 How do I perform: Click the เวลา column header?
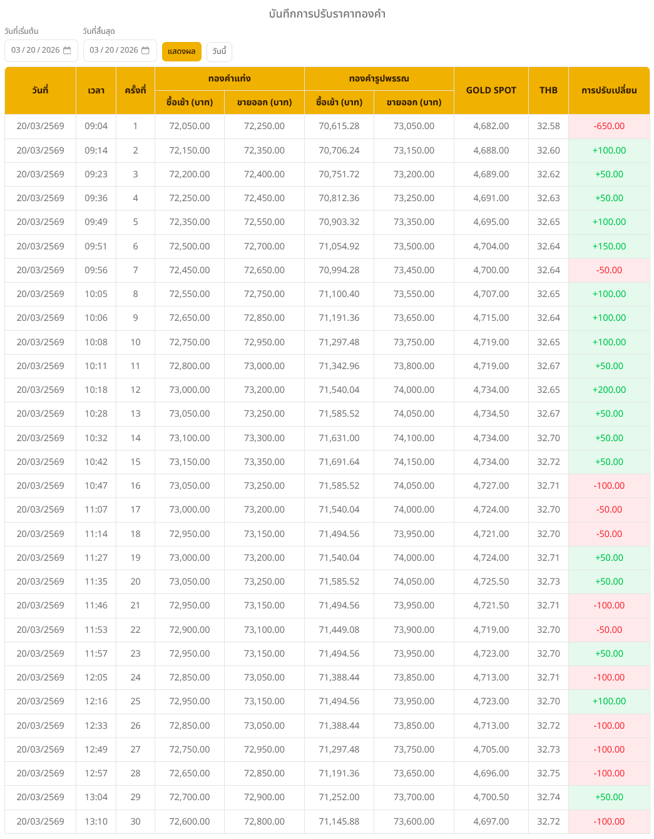tap(96, 90)
